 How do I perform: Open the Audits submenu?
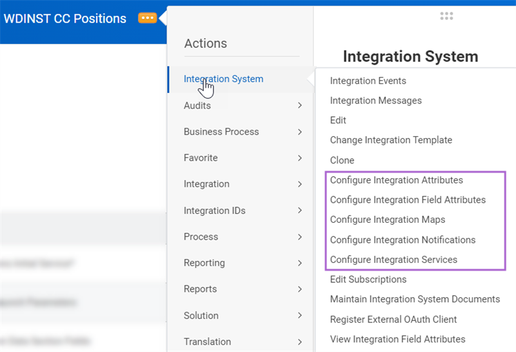point(197,105)
